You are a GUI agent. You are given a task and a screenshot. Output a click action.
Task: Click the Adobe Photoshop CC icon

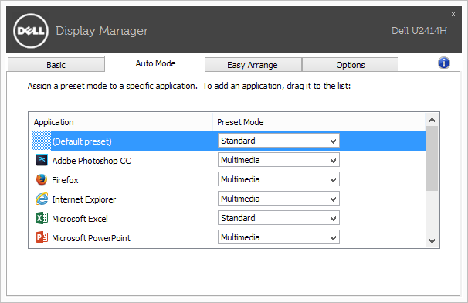click(x=42, y=160)
